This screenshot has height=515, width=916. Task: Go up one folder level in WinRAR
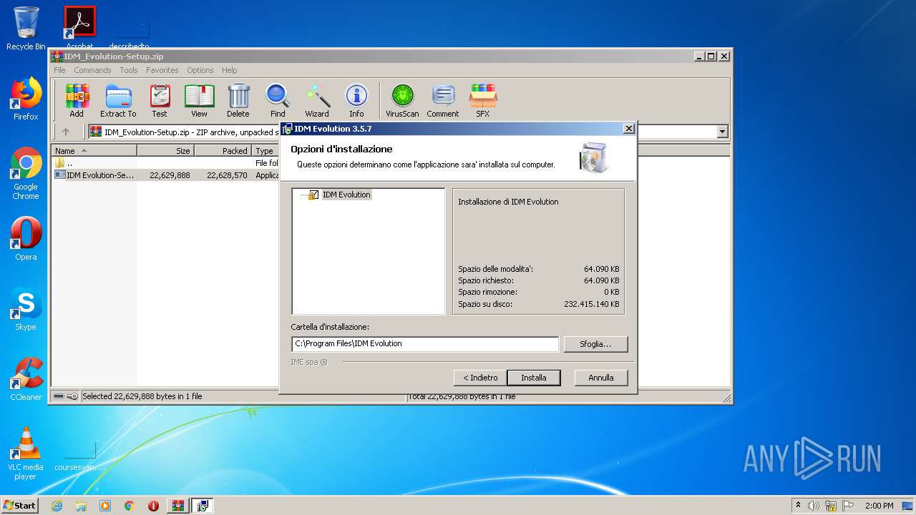coord(66,132)
